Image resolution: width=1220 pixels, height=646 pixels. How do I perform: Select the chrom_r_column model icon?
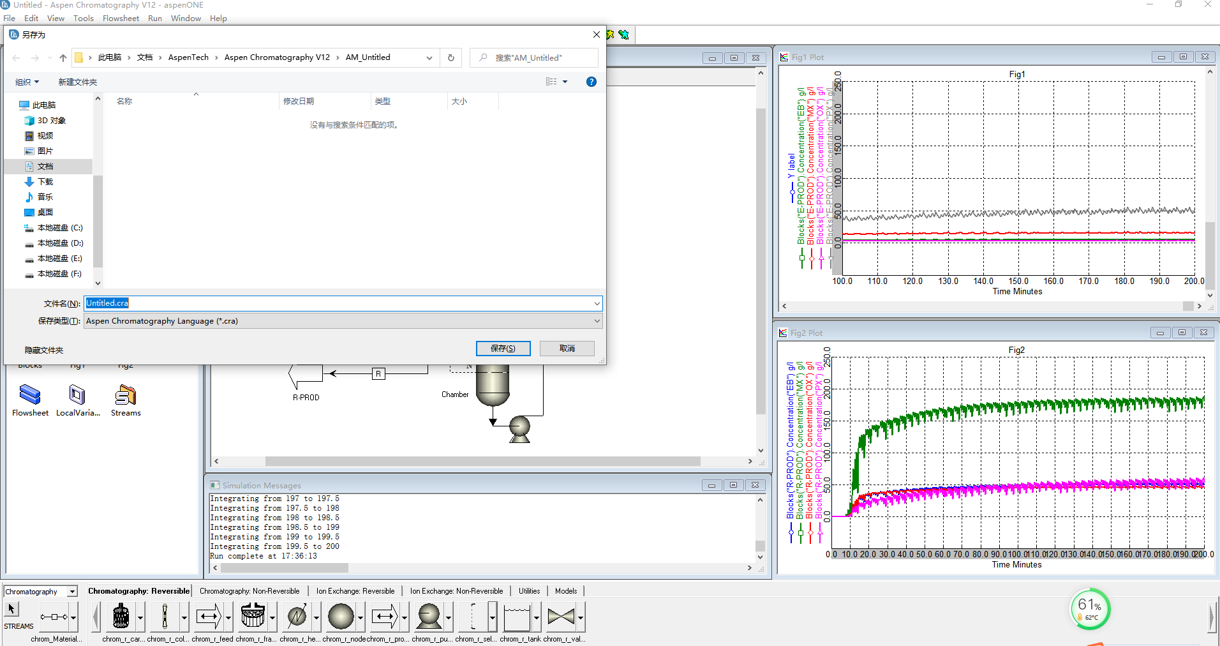click(165, 617)
